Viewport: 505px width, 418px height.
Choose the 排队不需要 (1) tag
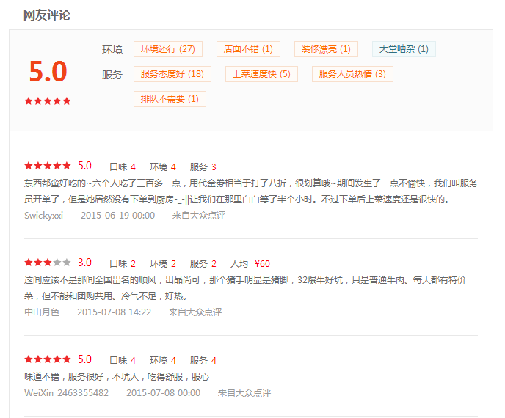point(170,99)
